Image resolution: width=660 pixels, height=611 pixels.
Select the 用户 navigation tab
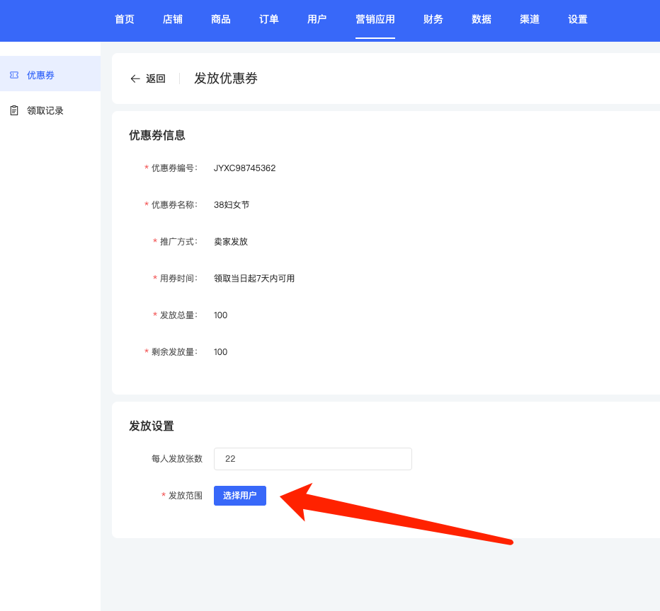[317, 20]
